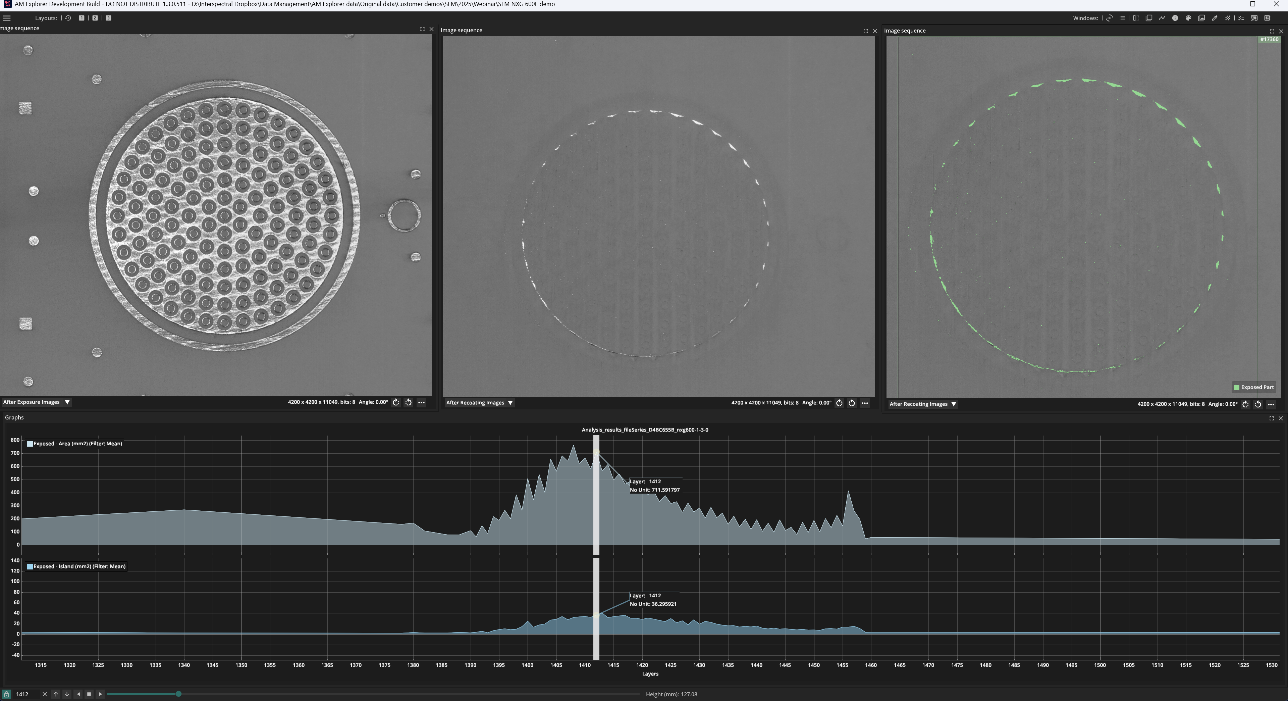
Task: Toggle Exposed Area graph legend entry
Action: [x=75, y=444]
